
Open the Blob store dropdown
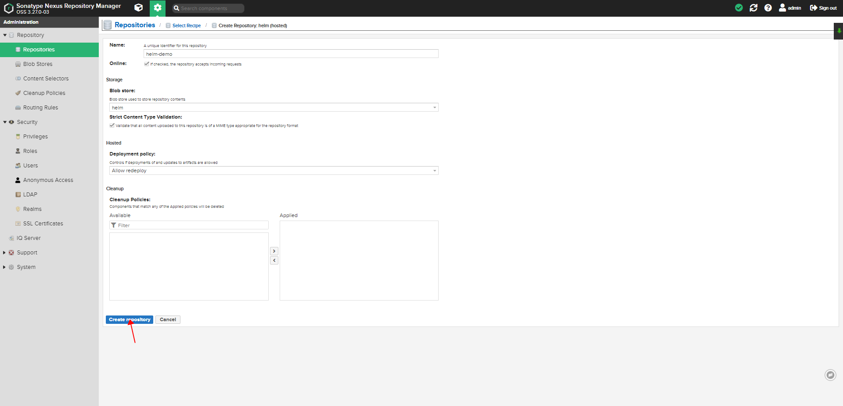[x=274, y=107]
